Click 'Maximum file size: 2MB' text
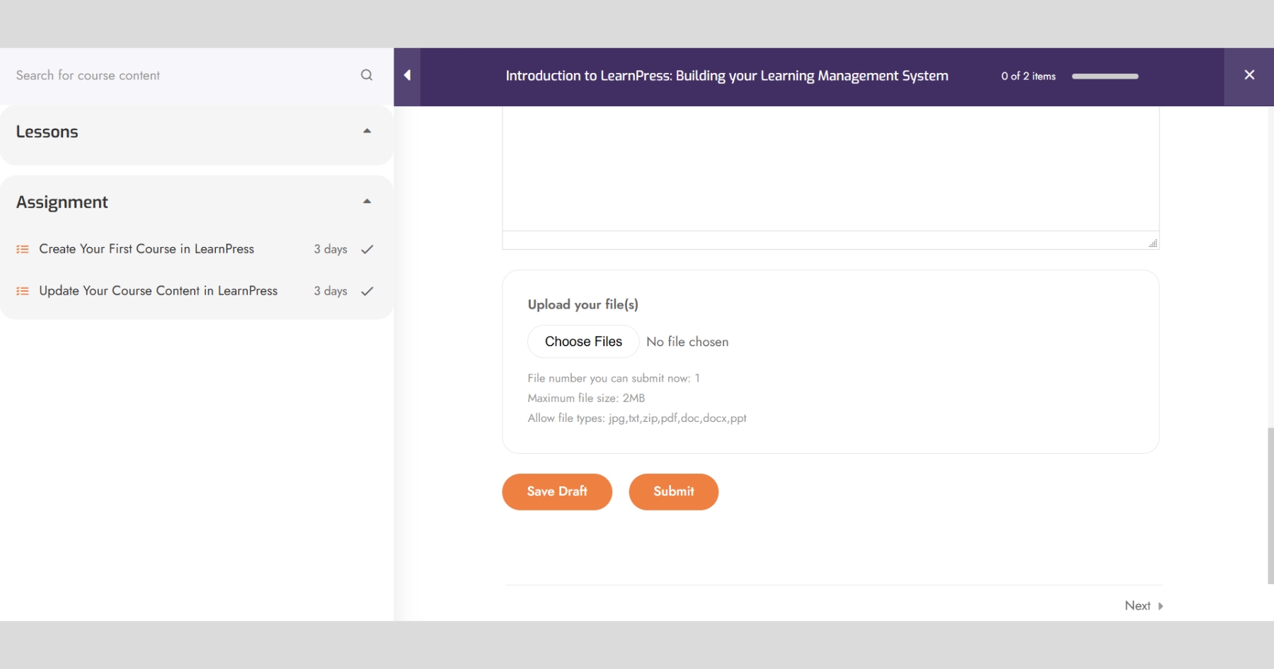This screenshot has width=1274, height=669. [586, 399]
